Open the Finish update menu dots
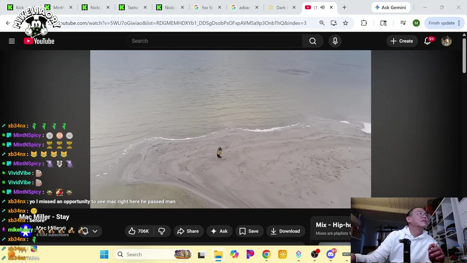 (459, 23)
